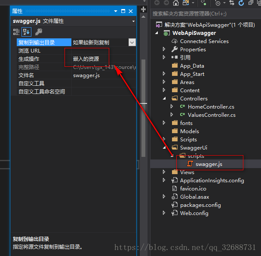
Task: Select the Views folder
Action: tap(187, 172)
